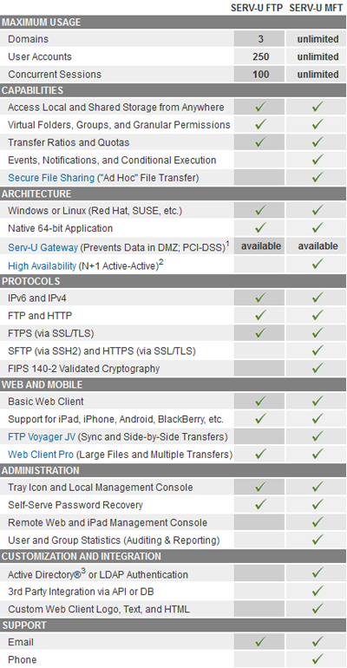Click MFT checkmark for FIPS 140-2 Cryptography
Image resolution: width=347 pixels, height=668 pixels.
pyautogui.click(x=318, y=369)
